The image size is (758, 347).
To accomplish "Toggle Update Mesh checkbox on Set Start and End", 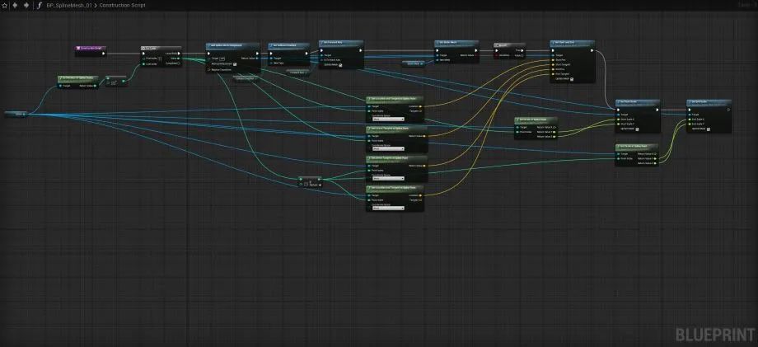I will (x=572, y=79).
